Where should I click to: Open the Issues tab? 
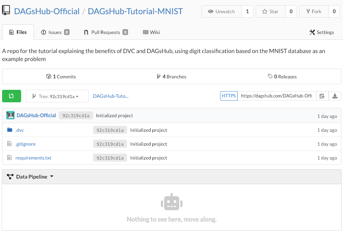pos(55,32)
